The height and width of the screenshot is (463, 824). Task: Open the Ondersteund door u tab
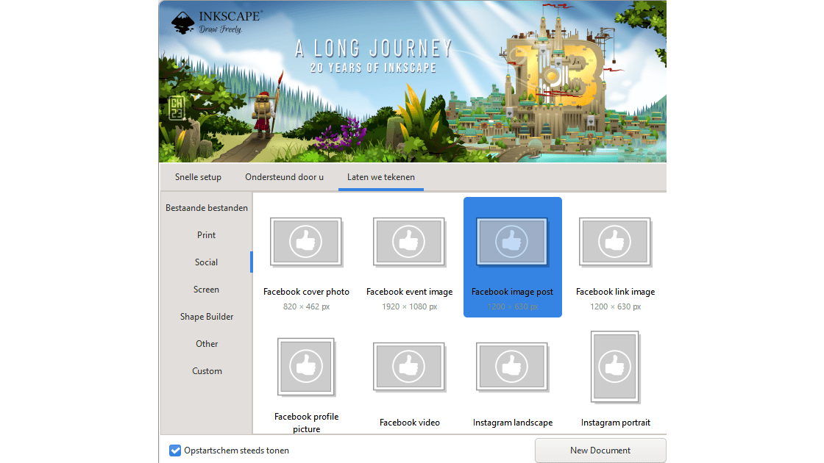tap(284, 177)
